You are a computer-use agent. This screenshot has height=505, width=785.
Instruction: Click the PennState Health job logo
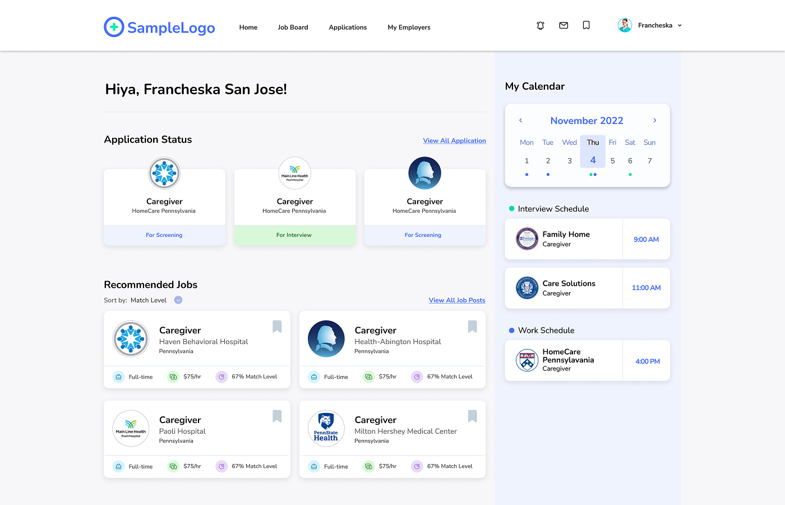coord(326,429)
